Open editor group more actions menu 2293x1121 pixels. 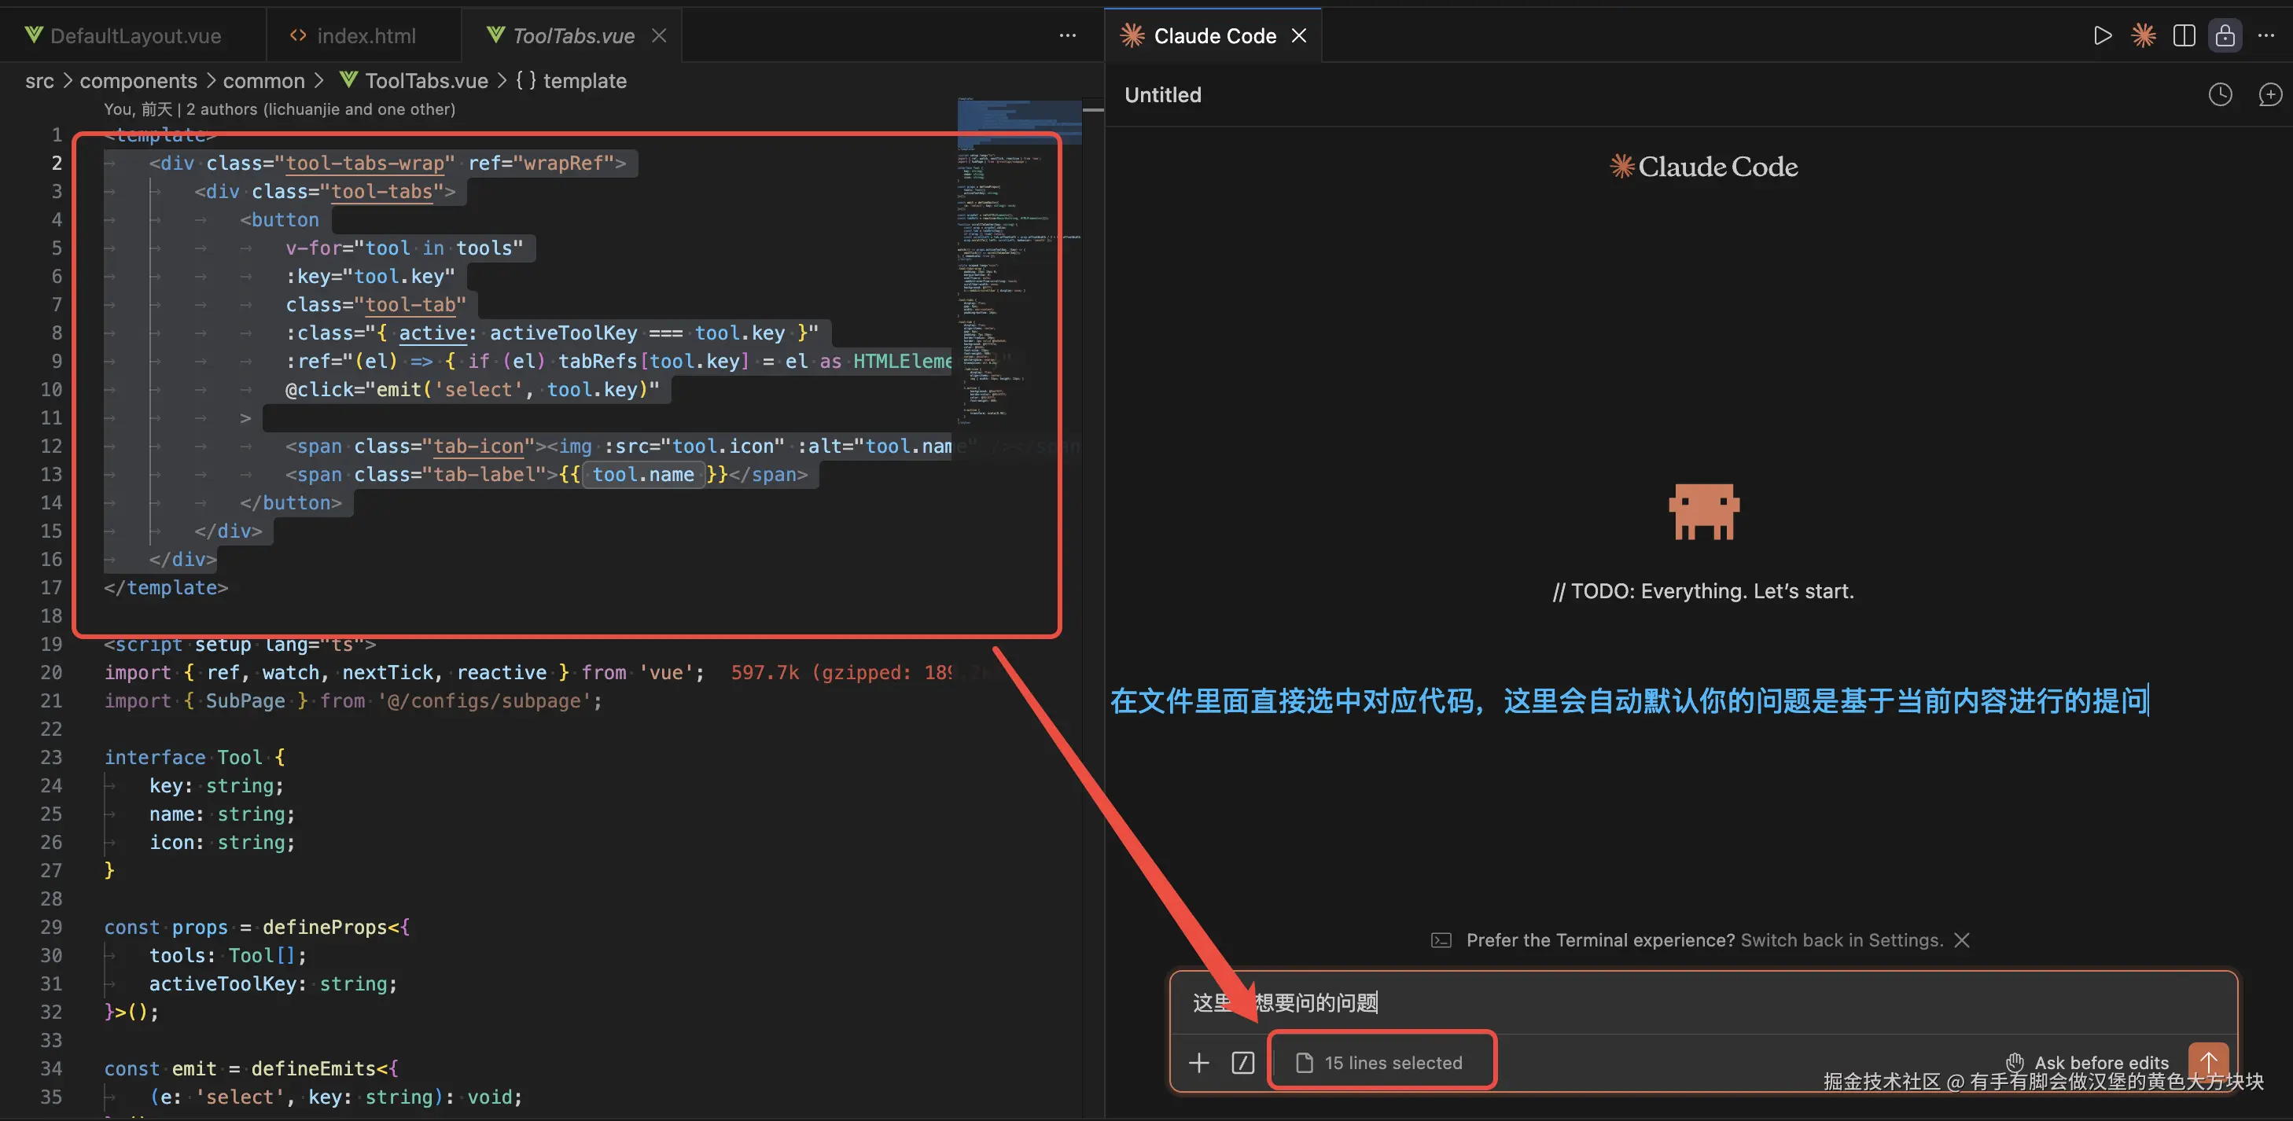pos(1067,35)
